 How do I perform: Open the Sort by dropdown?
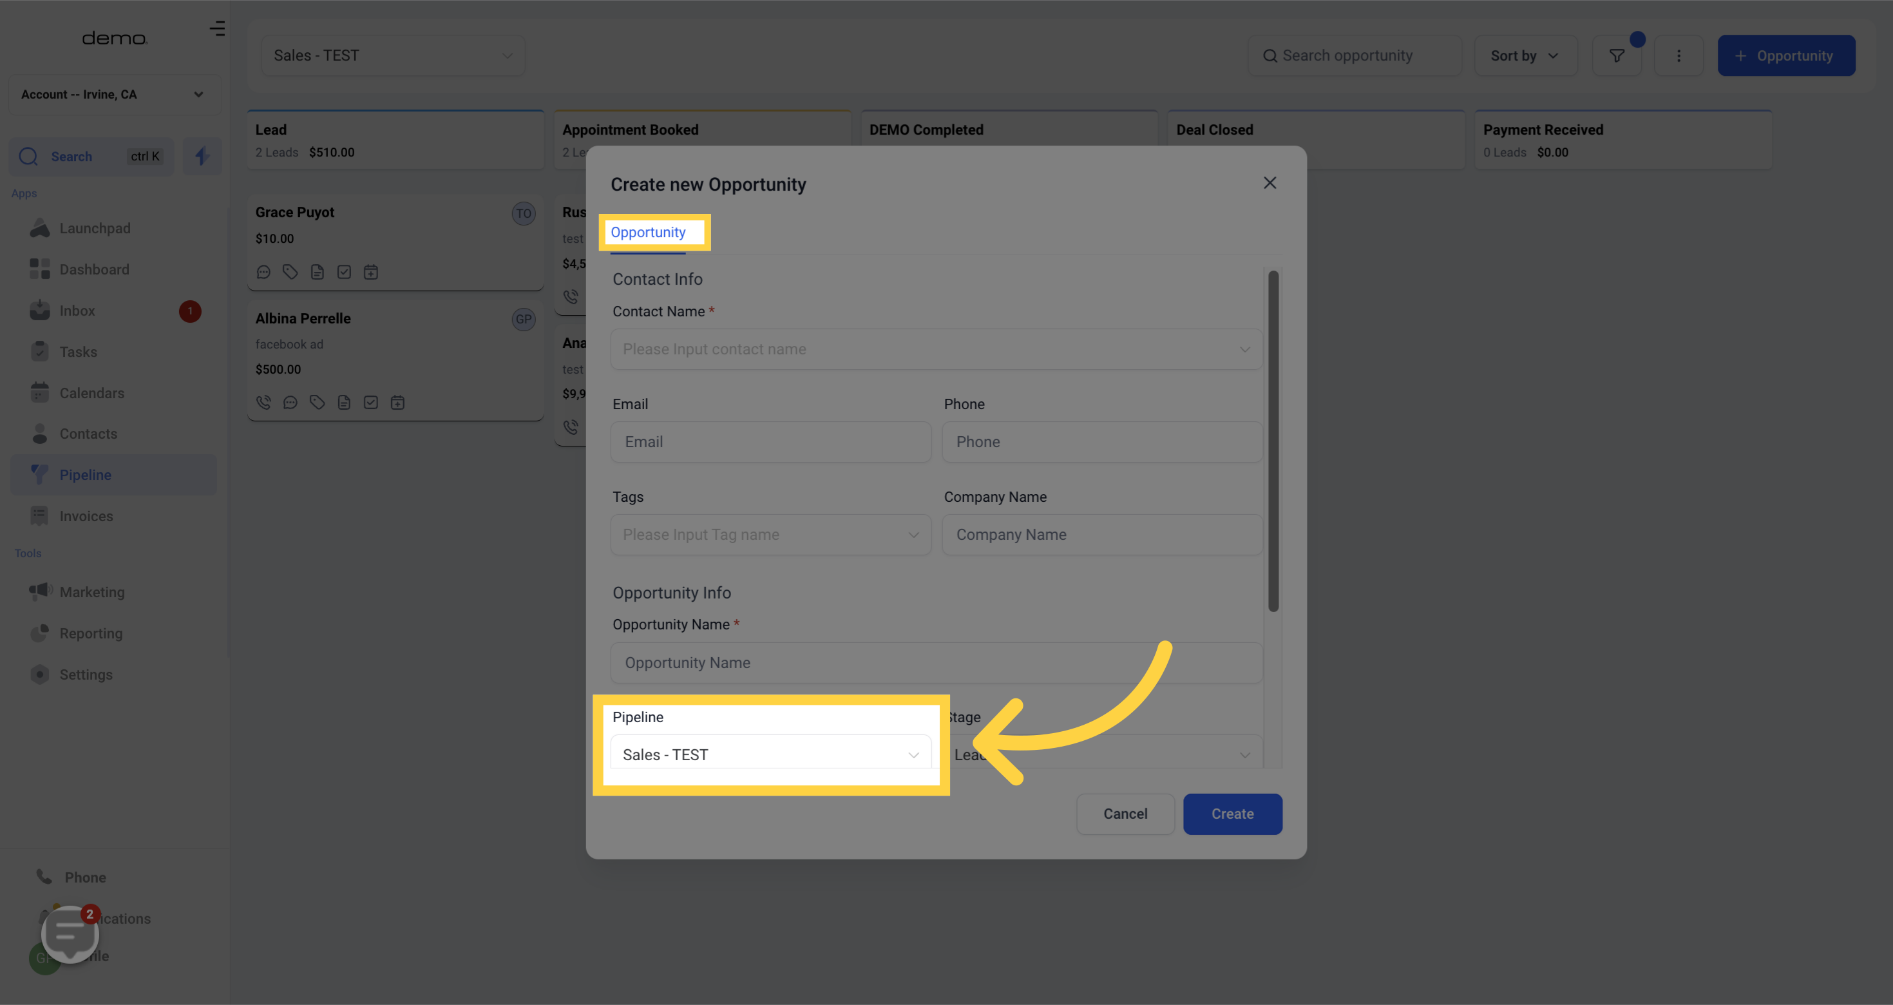point(1525,56)
